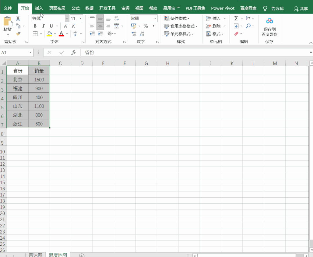Decrease decimal places icon
This screenshot has width=313, height=257.
(142, 34)
